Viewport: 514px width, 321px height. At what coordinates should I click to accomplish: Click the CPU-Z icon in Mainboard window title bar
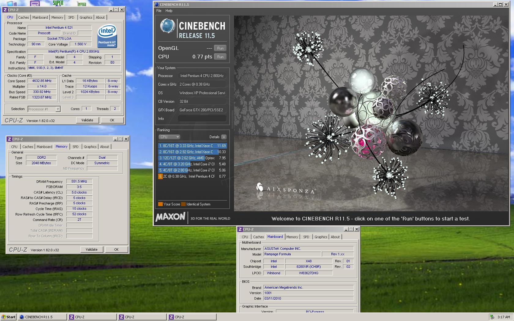(x=240, y=229)
